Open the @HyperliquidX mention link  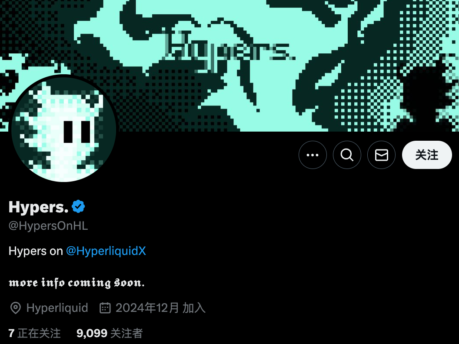click(x=106, y=251)
